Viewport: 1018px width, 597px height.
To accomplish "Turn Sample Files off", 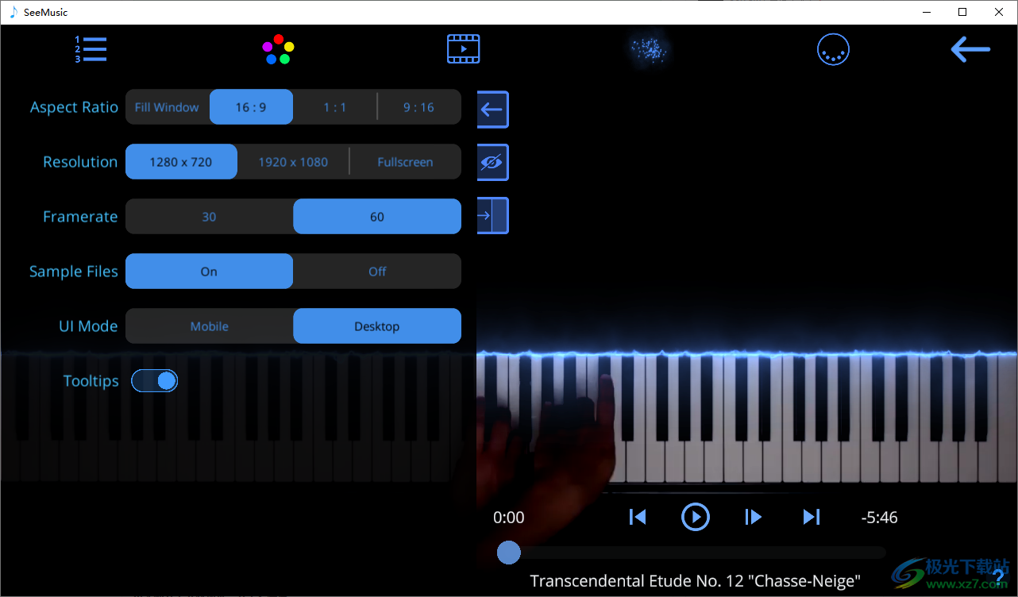I will [376, 271].
